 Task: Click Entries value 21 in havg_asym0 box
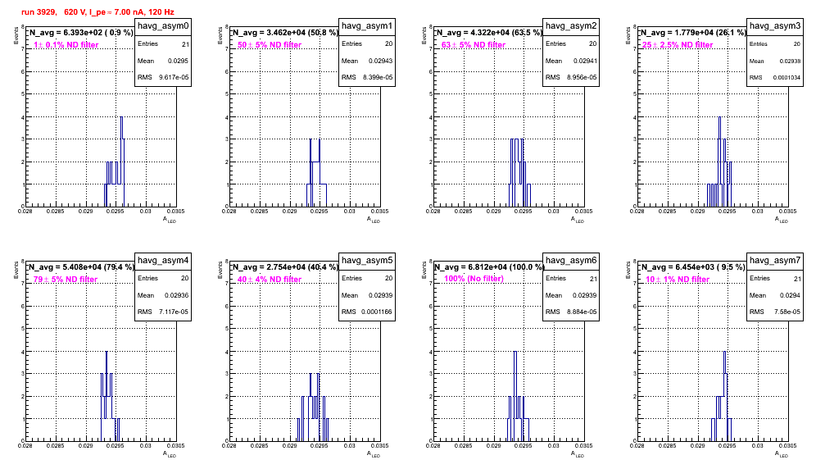pos(185,44)
